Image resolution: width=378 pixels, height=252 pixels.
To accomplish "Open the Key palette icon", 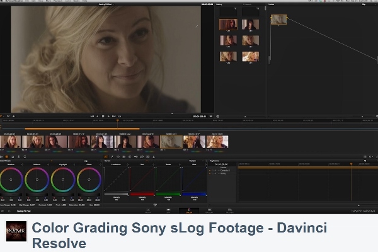I will pyautogui.click(x=136, y=157).
